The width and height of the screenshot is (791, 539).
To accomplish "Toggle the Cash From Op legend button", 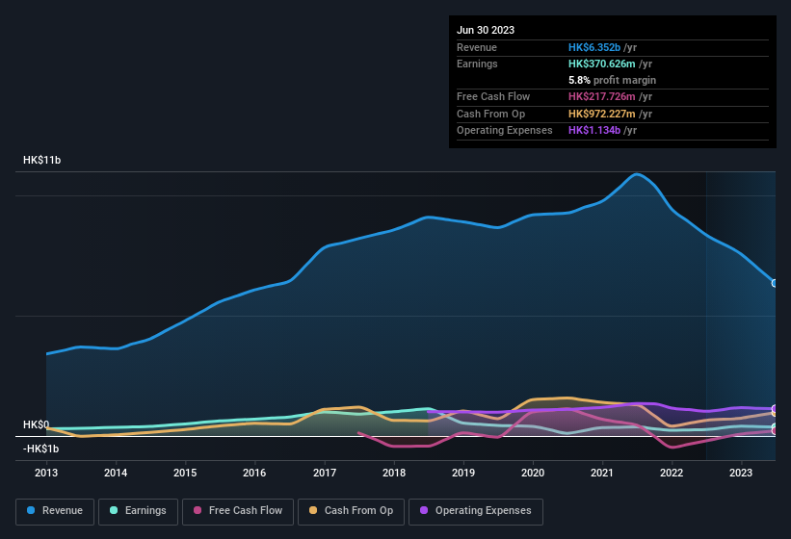I will pyautogui.click(x=351, y=511).
